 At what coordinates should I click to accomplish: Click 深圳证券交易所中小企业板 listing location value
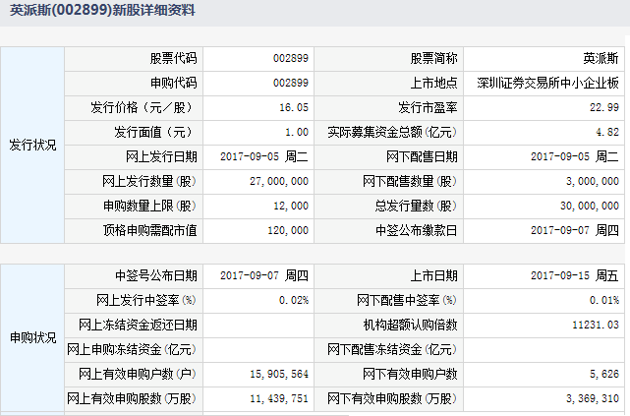pos(547,83)
